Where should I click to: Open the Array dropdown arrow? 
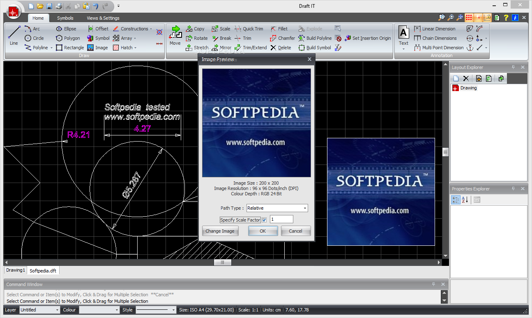click(x=135, y=39)
